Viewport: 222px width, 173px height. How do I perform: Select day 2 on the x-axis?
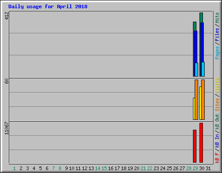tap(21, 168)
